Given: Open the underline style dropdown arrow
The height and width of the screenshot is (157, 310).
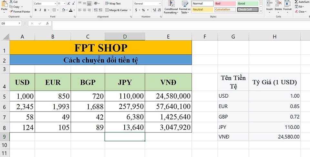Looking at the screenshot, I should (49, 10).
